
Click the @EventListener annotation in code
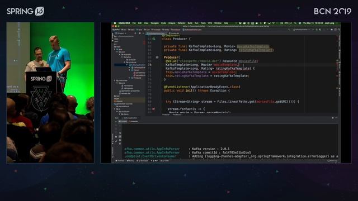pos(176,87)
